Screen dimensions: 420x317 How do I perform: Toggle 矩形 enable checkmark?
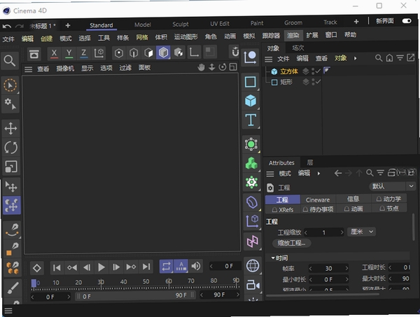318,82
